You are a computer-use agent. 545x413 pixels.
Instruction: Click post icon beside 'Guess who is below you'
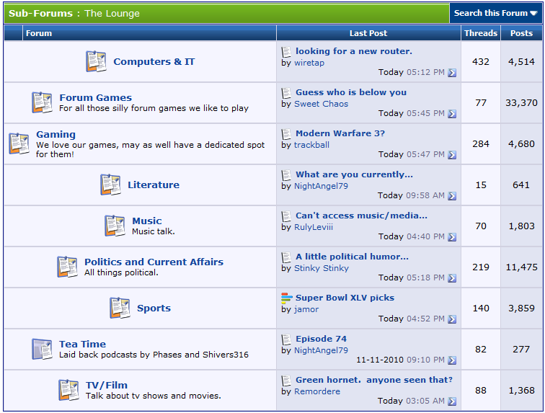click(x=286, y=93)
